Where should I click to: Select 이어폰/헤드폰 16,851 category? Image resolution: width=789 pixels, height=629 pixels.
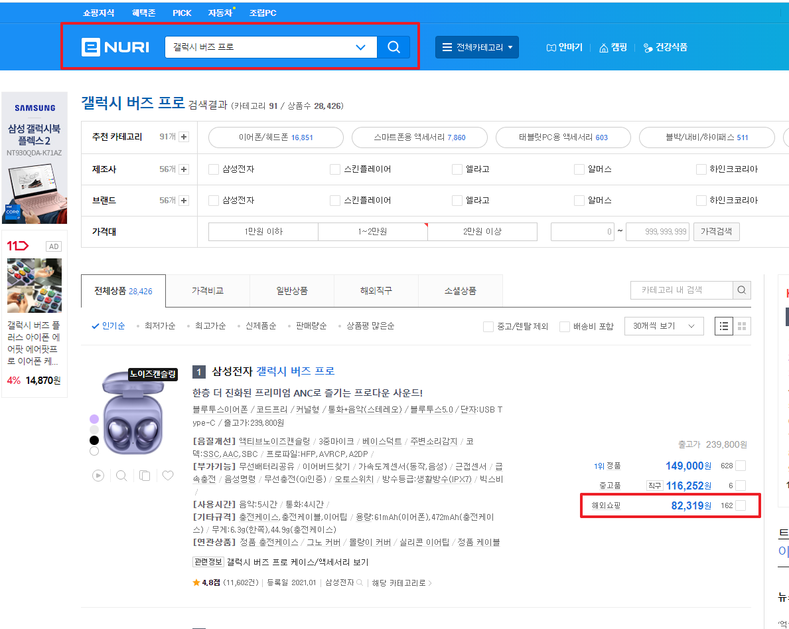(x=276, y=137)
